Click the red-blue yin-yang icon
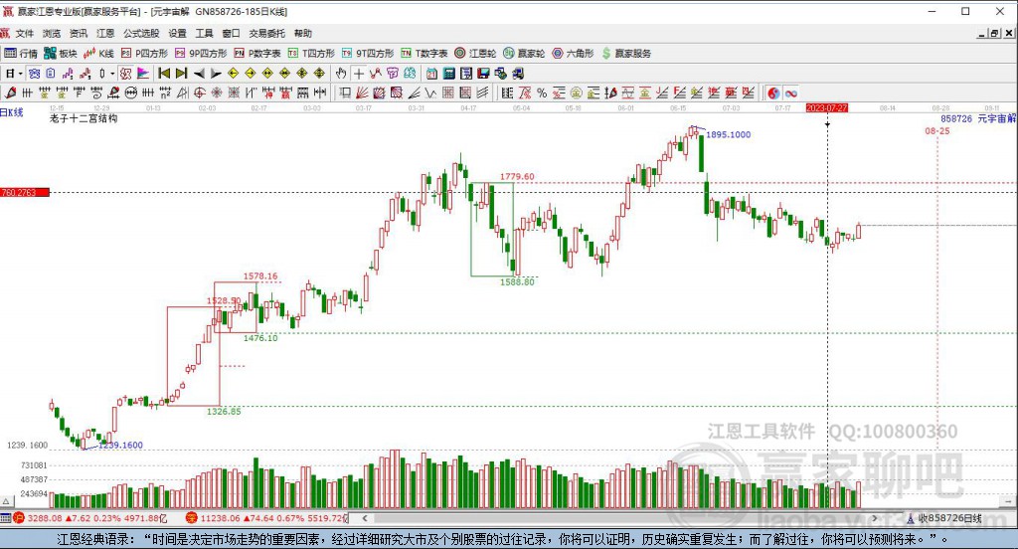Screen dimensions: 1018x549 [x=773, y=92]
